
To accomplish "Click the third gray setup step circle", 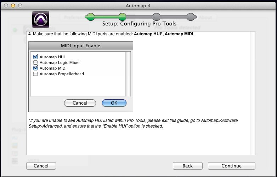I will (156, 17).
